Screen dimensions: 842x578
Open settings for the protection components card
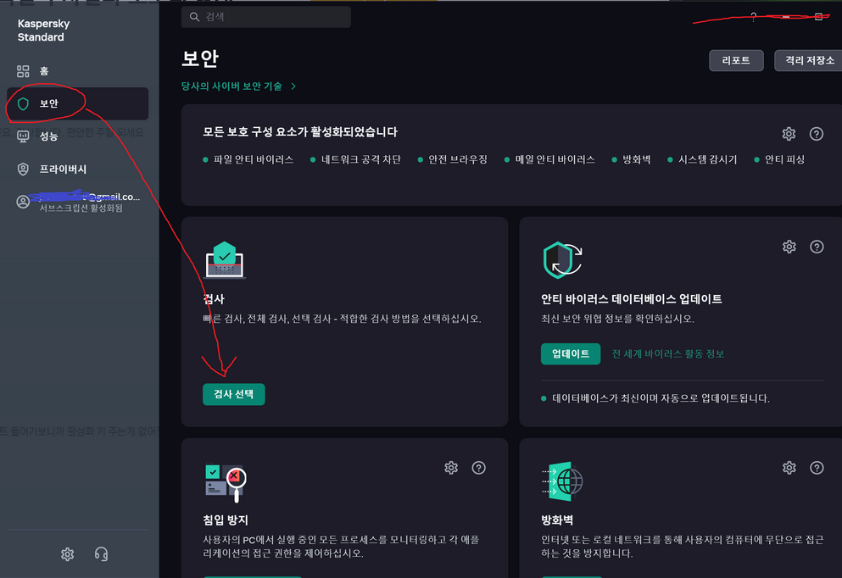789,134
